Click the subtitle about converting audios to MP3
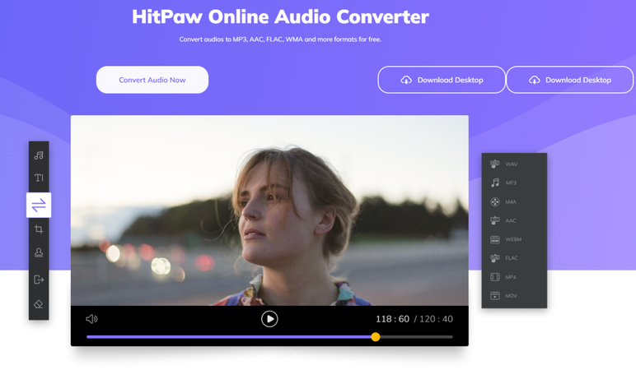636x370 pixels. (280, 39)
